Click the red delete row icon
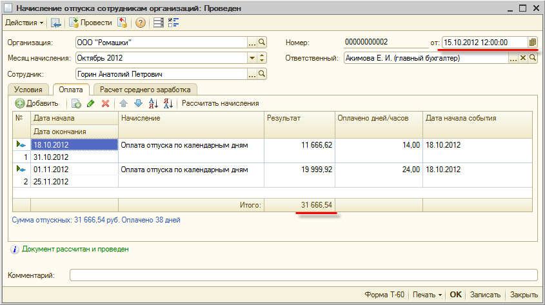 [105, 103]
